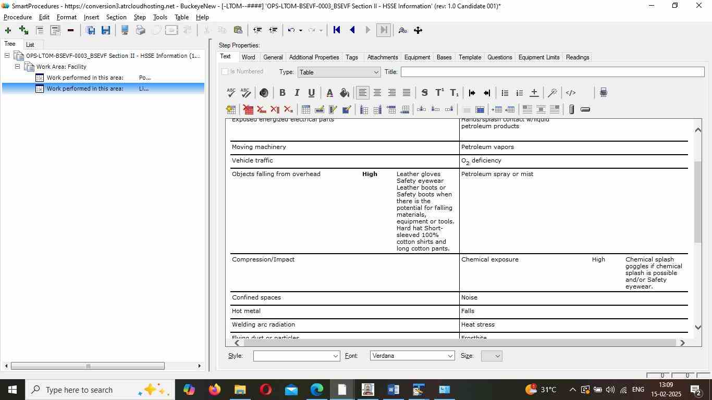
Task: Open File Explorer from the taskbar
Action: tap(240, 390)
